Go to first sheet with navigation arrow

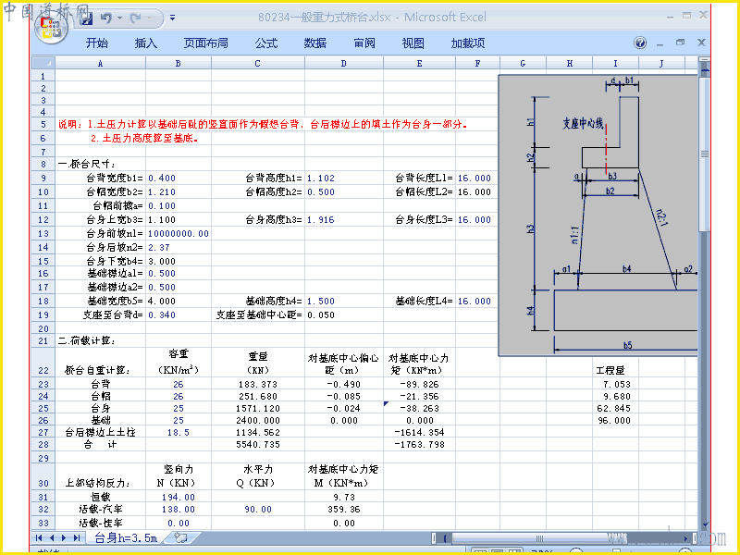[x=39, y=537]
